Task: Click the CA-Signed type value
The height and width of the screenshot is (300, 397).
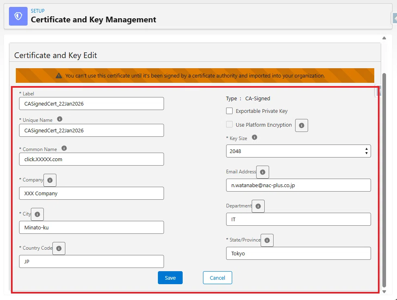Action: [x=257, y=99]
